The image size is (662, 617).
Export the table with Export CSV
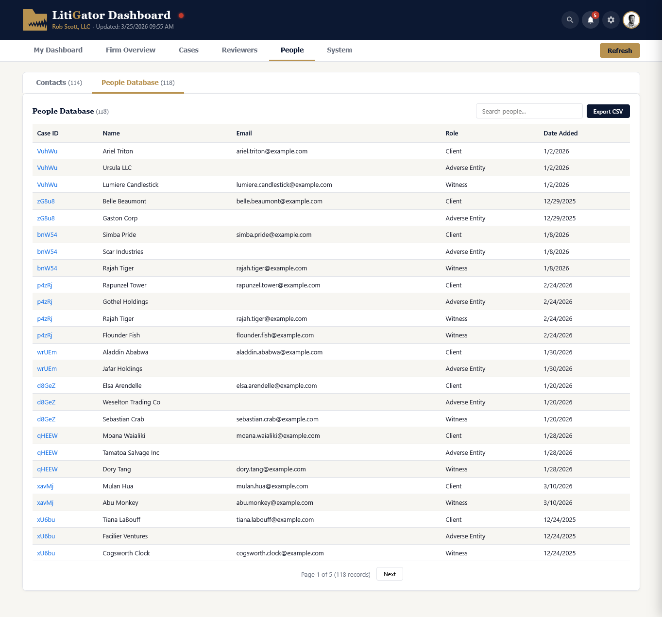(x=608, y=111)
